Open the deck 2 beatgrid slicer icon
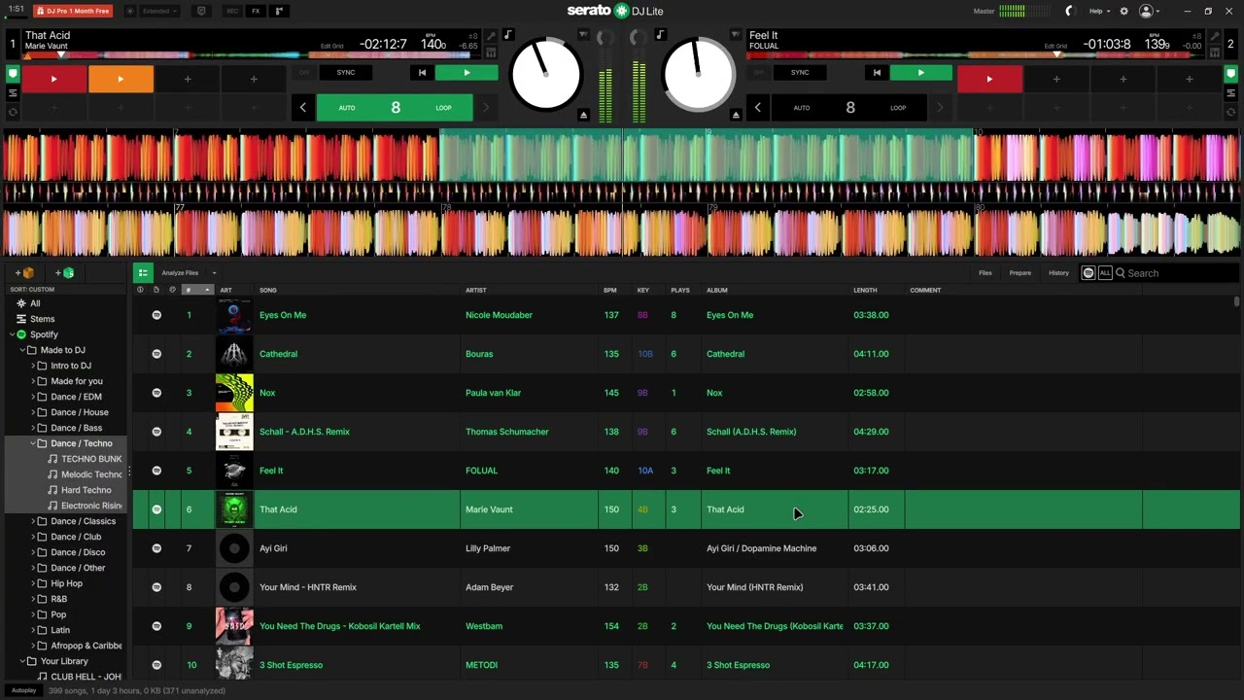The image size is (1244, 700). (x=1214, y=52)
